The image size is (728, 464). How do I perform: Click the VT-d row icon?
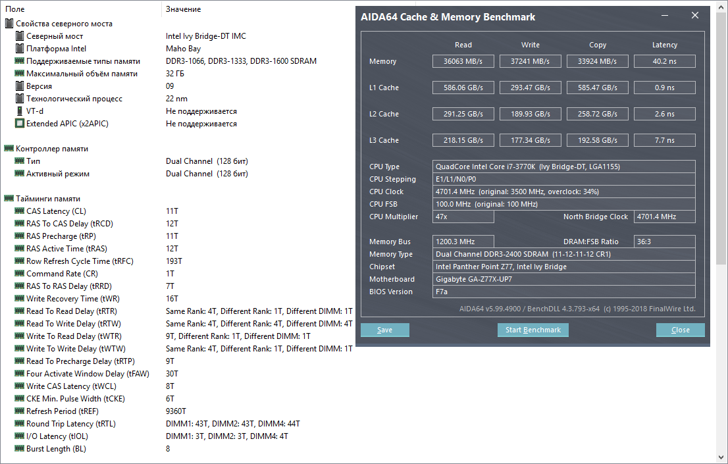point(20,111)
